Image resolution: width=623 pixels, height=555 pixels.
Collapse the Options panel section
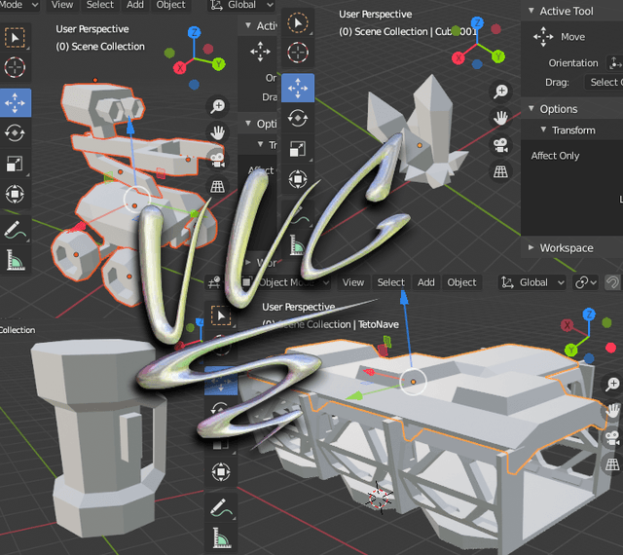(x=531, y=108)
